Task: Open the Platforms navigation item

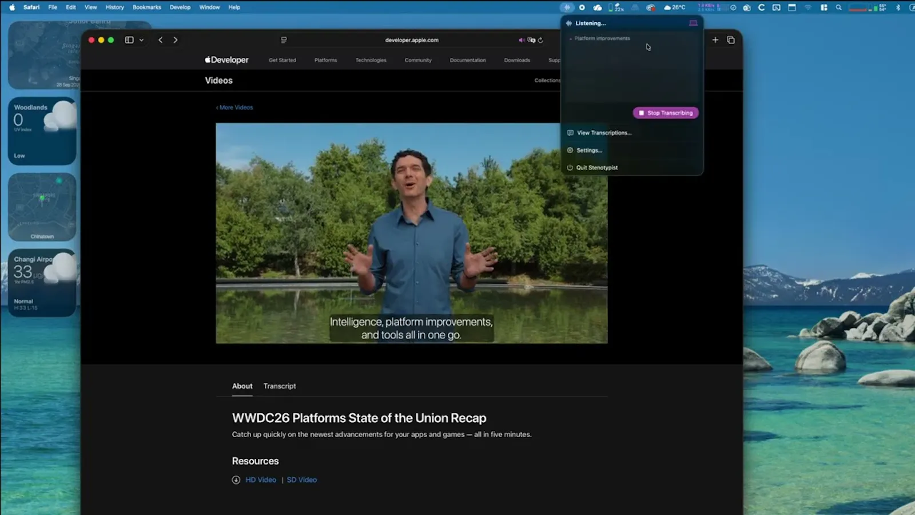Action: click(x=325, y=60)
